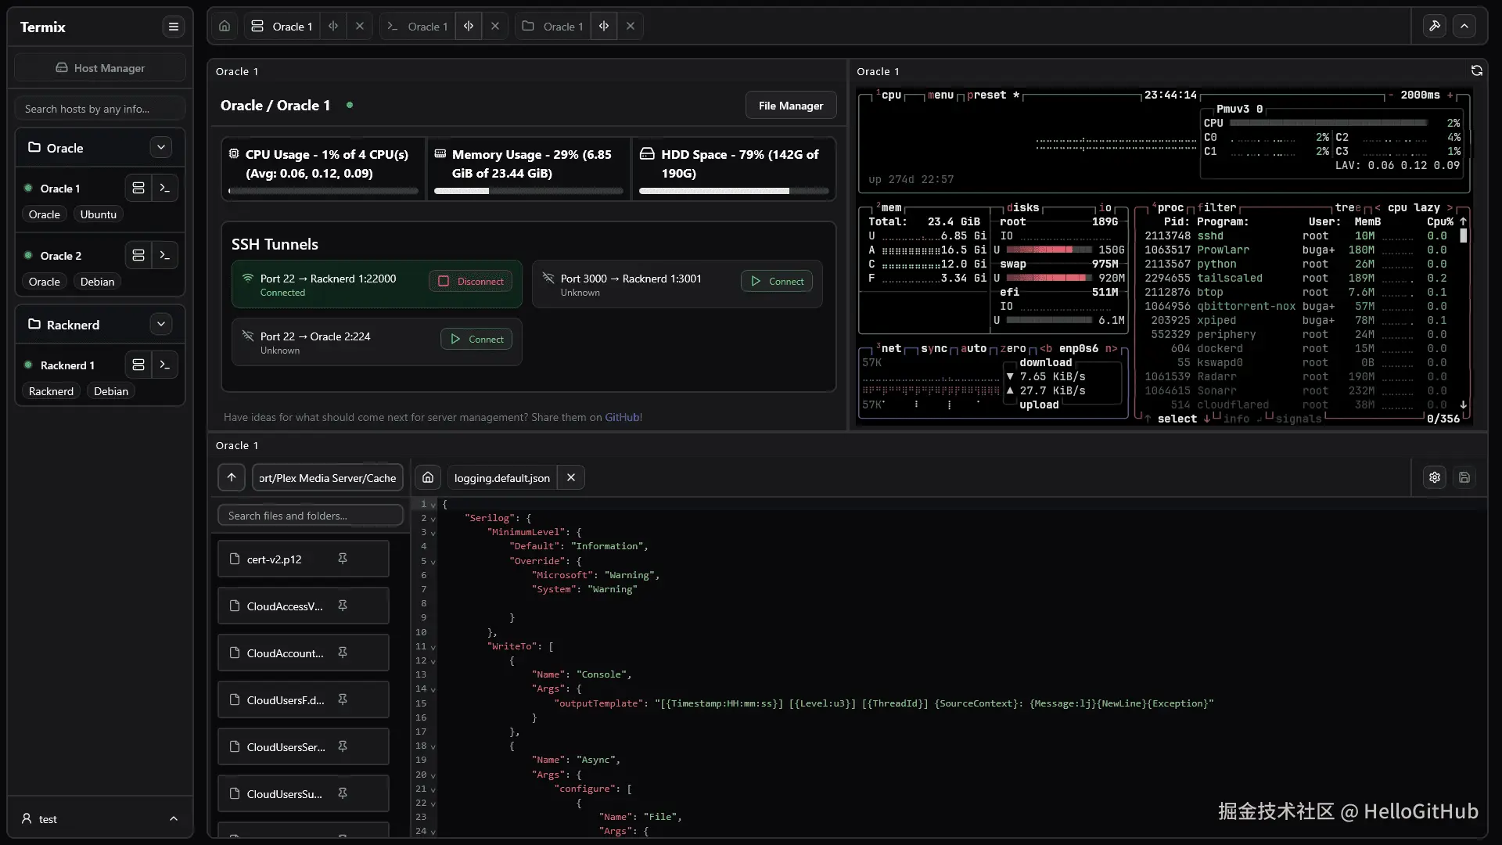Select the logging.default.json editor tab
The image size is (1502, 845).
501,477
